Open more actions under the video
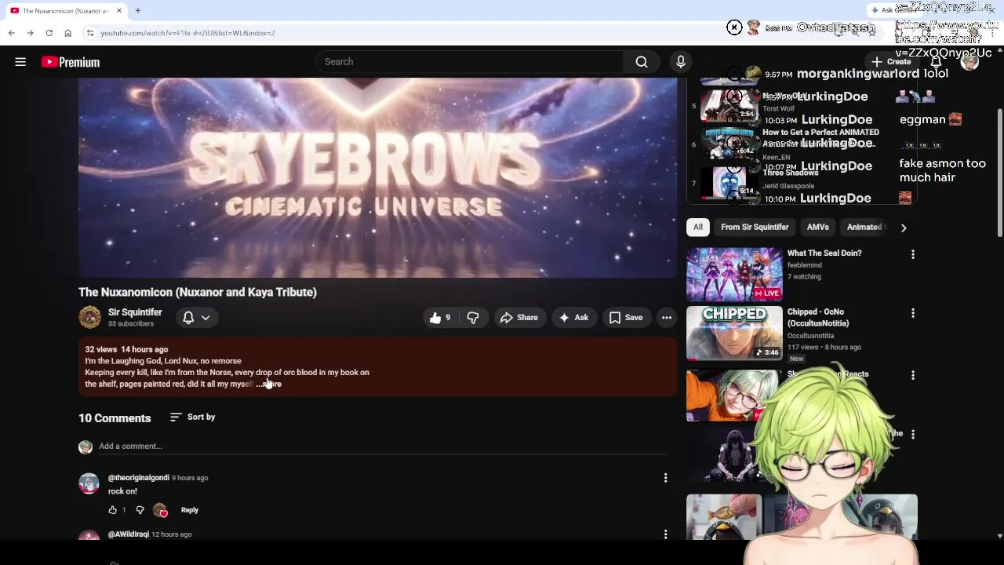Image resolution: width=1004 pixels, height=565 pixels. pyautogui.click(x=666, y=318)
